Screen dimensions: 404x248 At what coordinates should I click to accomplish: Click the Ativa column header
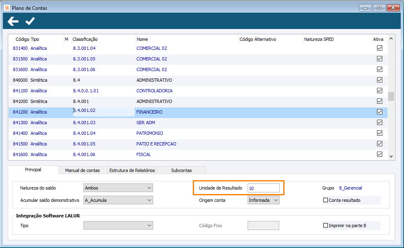(378, 39)
